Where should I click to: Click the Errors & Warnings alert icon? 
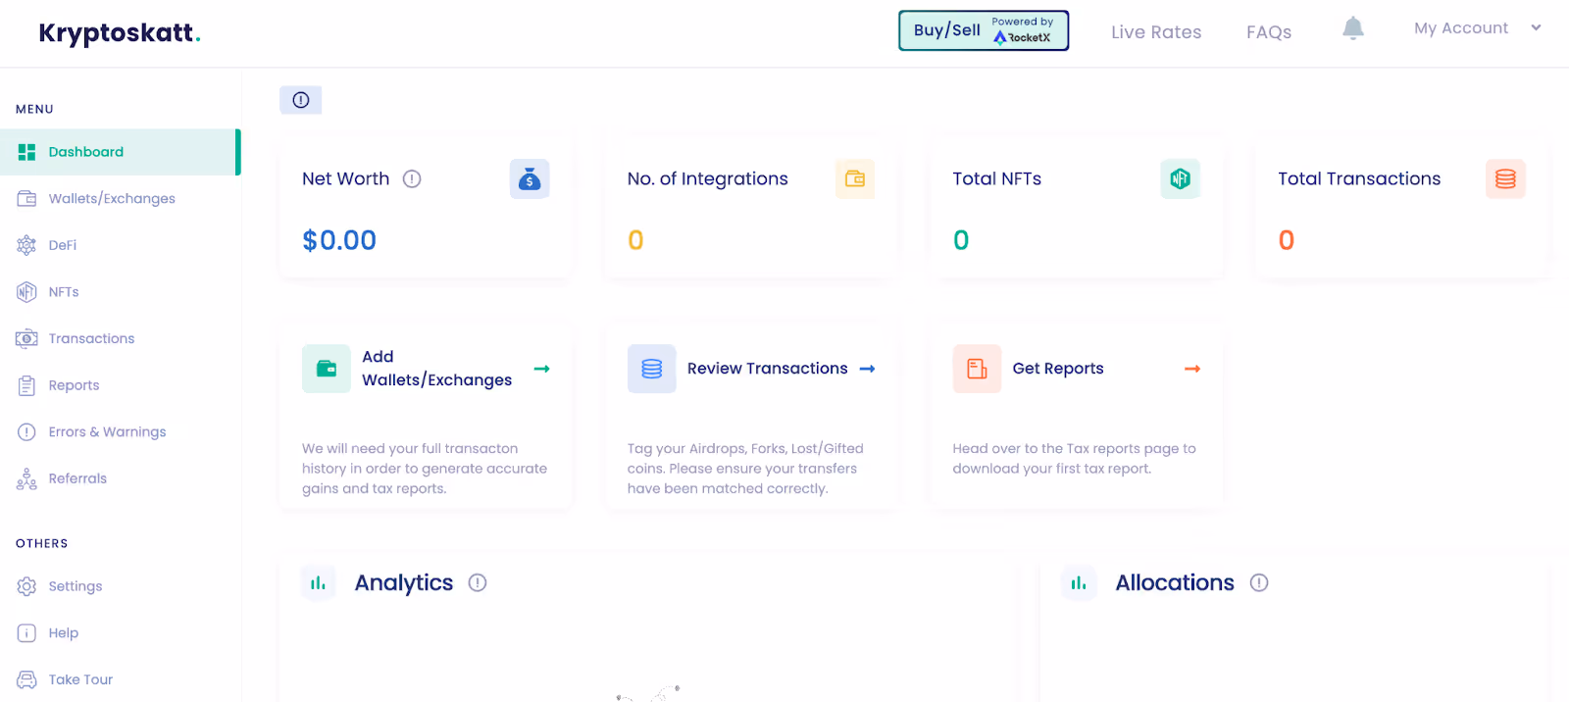pyautogui.click(x=26, y=432)
